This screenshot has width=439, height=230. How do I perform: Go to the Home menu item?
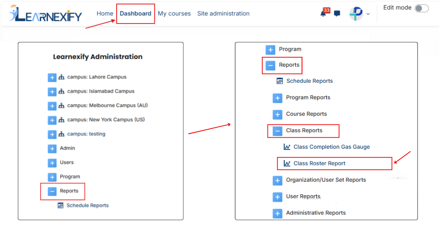click(105, 13)
